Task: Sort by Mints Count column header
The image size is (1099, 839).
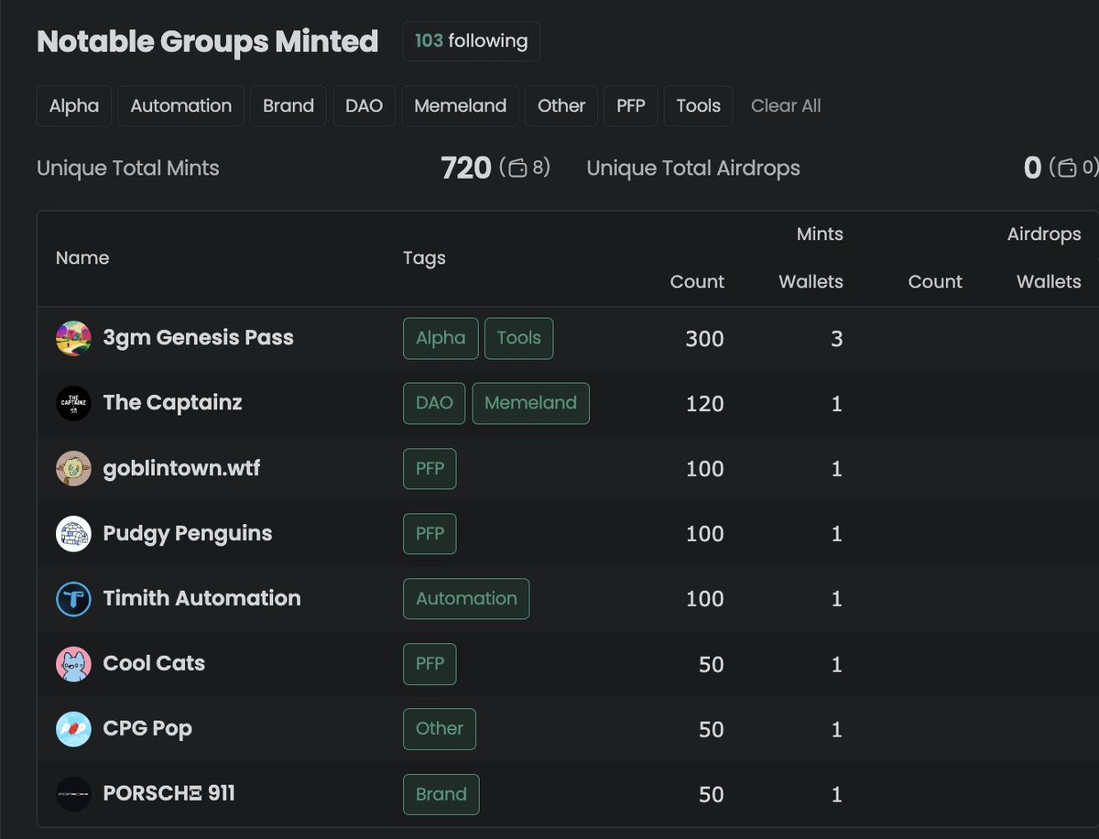Action: (x=697, y=281)
